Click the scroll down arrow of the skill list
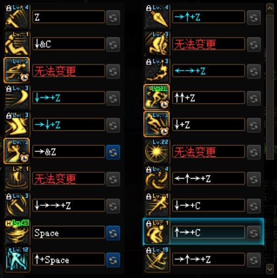Viewport: 277px width, 278px height. (x=270, y=270)
